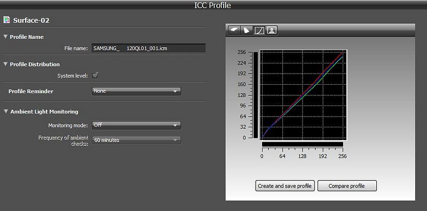The height and width of the screenshot is (211, 427).
Task: Switch to the portrait image preview icon
Action: tap(271, 30)
